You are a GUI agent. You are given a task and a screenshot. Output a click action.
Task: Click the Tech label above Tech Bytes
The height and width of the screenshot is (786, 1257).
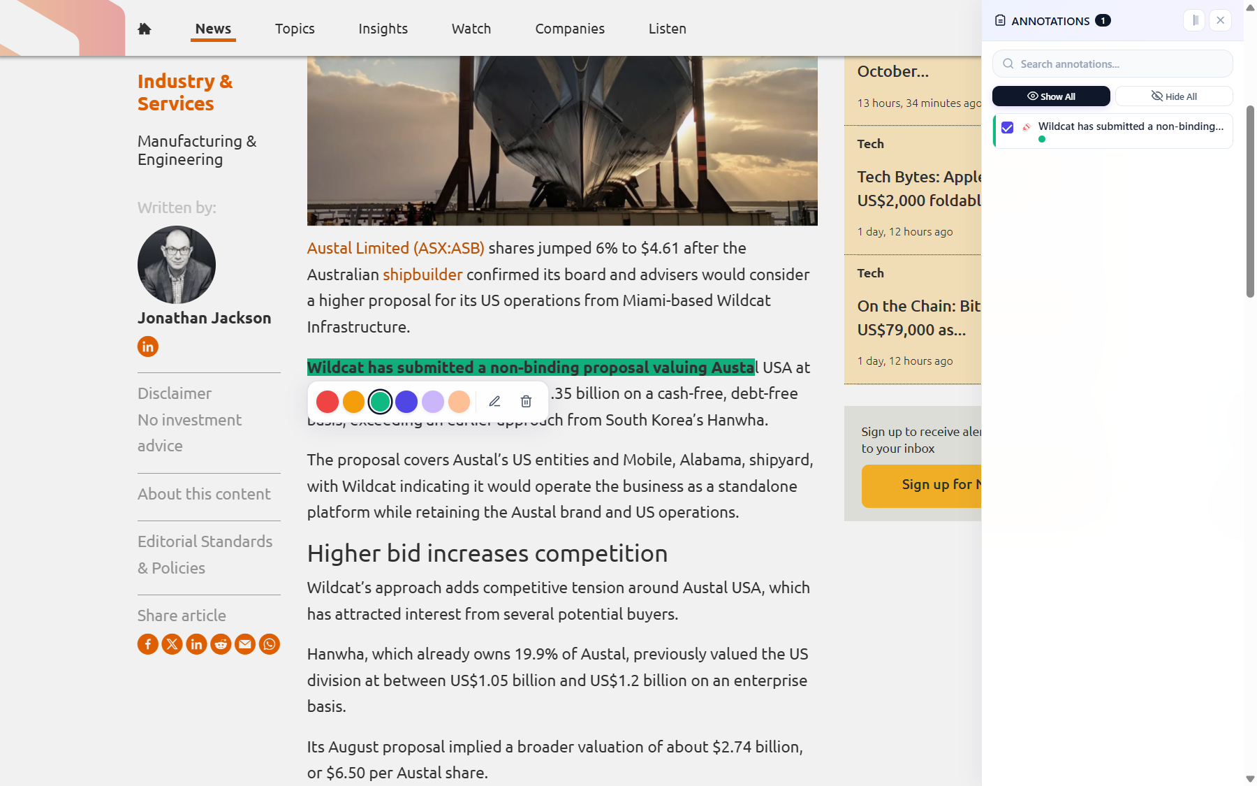click(x=871, y=144)
